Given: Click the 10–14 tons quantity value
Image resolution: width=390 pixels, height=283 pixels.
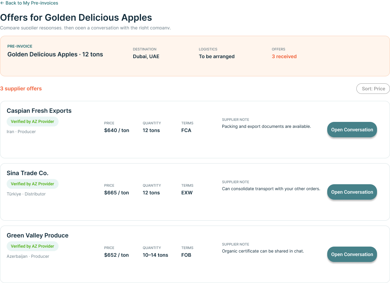Looking at the screenshot, I should (x=155, y=255).
